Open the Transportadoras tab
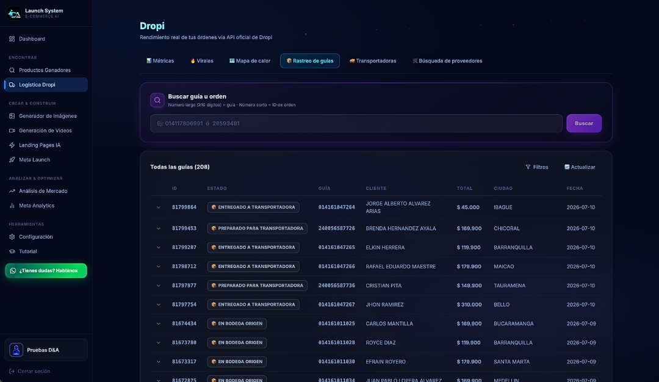659x382 pixels. click(373, 61)
